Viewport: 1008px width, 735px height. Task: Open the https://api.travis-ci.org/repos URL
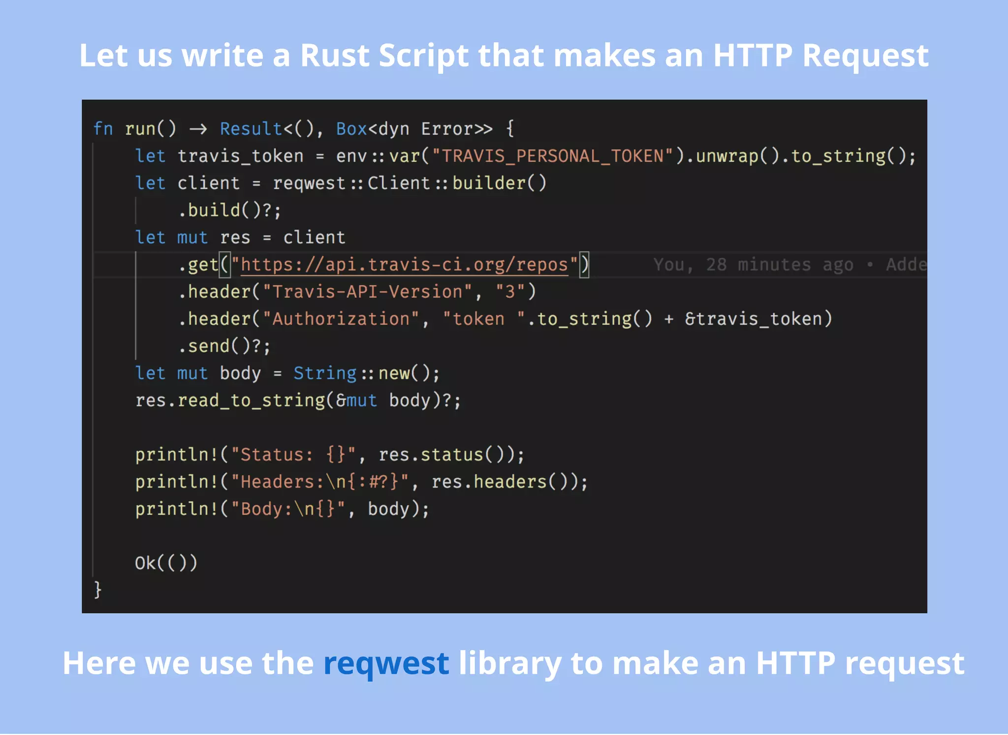coord(404,265)
